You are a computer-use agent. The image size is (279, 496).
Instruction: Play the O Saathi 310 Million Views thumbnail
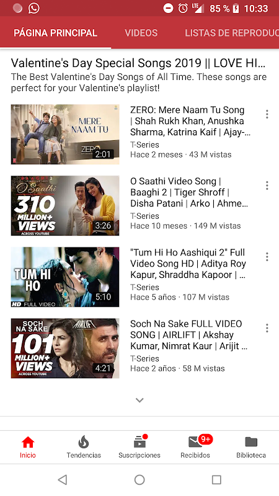pos(65,206)
